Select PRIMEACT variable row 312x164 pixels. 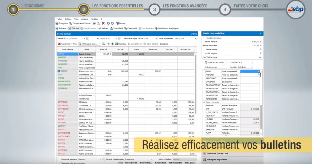(232, 75)
